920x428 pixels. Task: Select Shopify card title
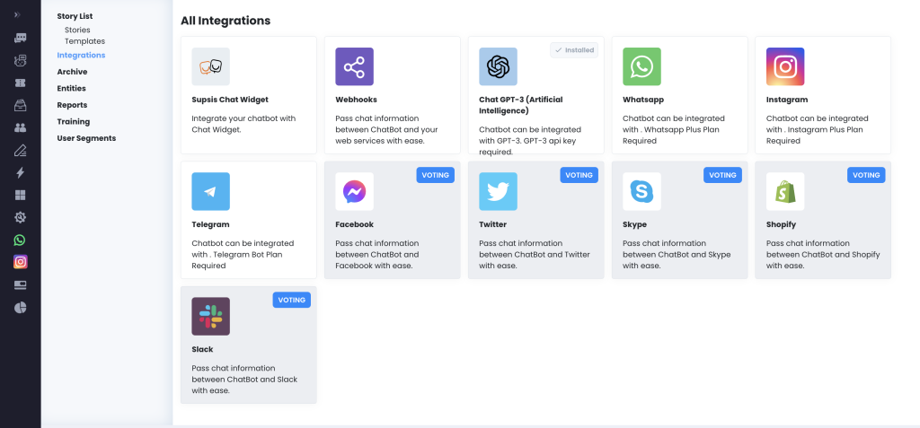click(x=781, y=224)
